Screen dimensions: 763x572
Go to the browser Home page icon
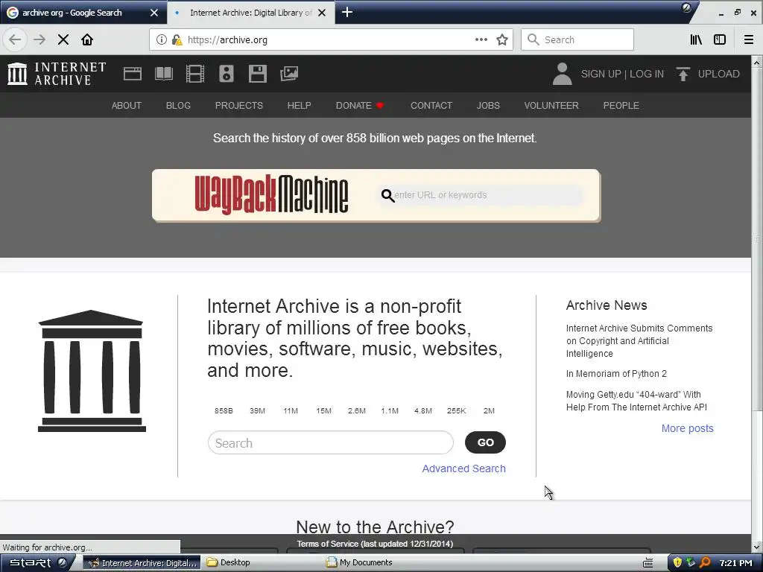[x=87, y=40]
